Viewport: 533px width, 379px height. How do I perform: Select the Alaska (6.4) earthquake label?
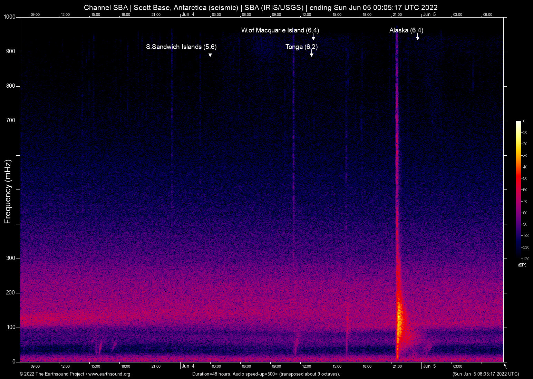406,30
